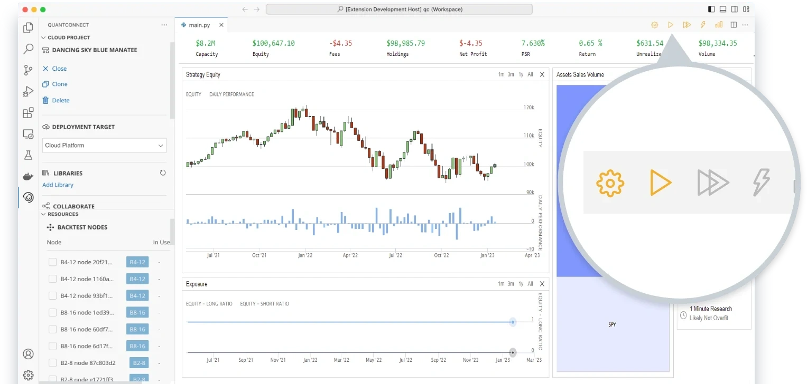Select the B8-16 node 1ed39 checkbox
Image resolution: width=807 pixels, height=384 pixels.
(52, 313)
